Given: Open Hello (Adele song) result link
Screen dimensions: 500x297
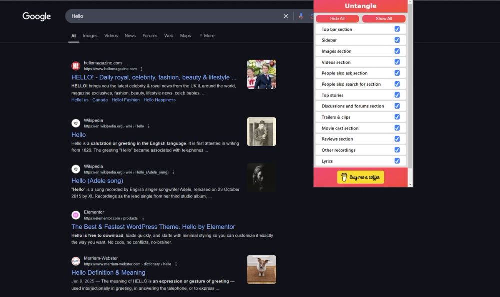Looking at the screenshot, I should point(97,181).
